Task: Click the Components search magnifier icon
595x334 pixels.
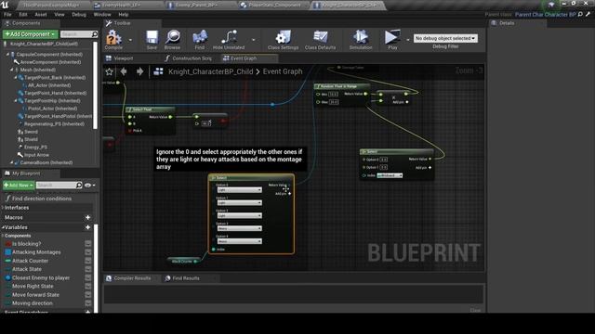Action: click(x=95, y=34)
